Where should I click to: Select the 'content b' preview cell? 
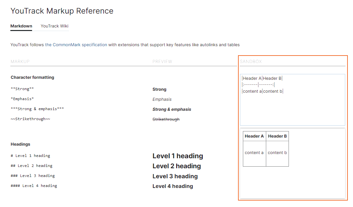tap(277, 152)
